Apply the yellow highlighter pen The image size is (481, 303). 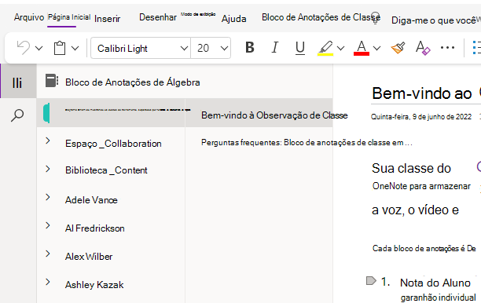click(325, 48)
